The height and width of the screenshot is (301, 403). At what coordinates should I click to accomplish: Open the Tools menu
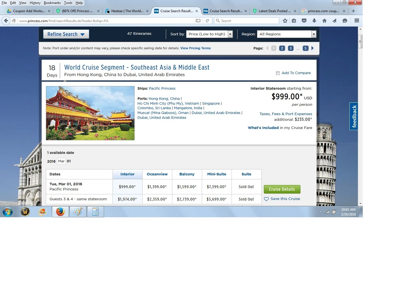click(68, 3)
